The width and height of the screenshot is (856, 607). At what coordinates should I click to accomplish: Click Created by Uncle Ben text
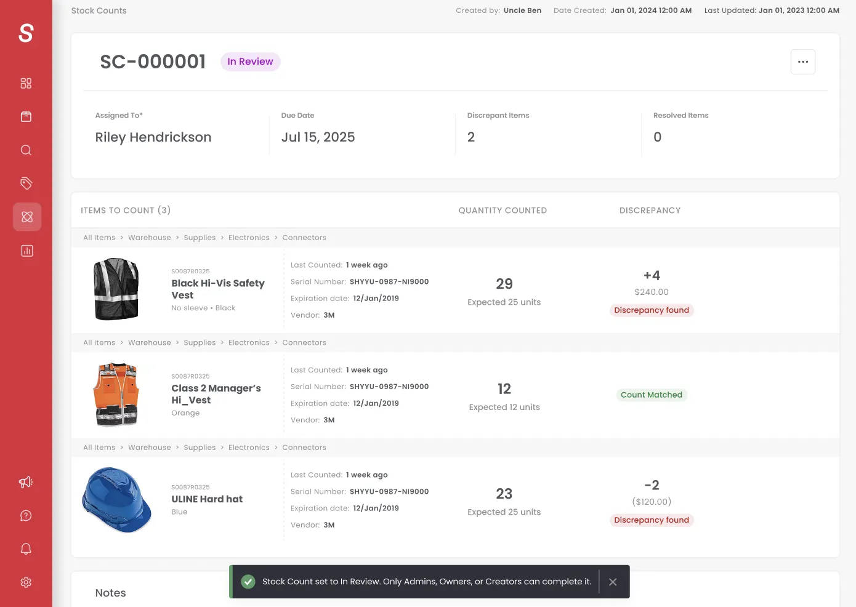point(499,10)
